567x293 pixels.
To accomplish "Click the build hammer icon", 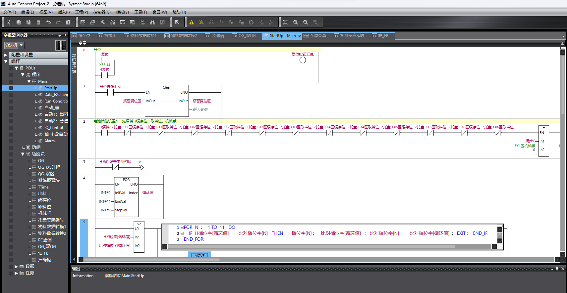I will coord(103,22).
